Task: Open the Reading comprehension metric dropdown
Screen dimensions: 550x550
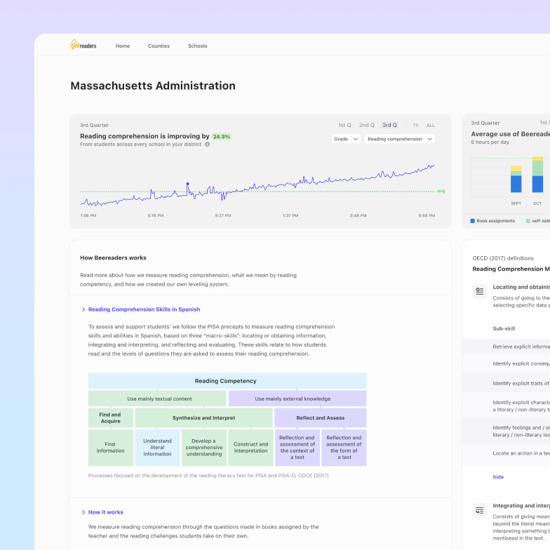Action: 399,139
